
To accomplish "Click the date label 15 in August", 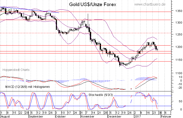I will click(x=14, y=113).
